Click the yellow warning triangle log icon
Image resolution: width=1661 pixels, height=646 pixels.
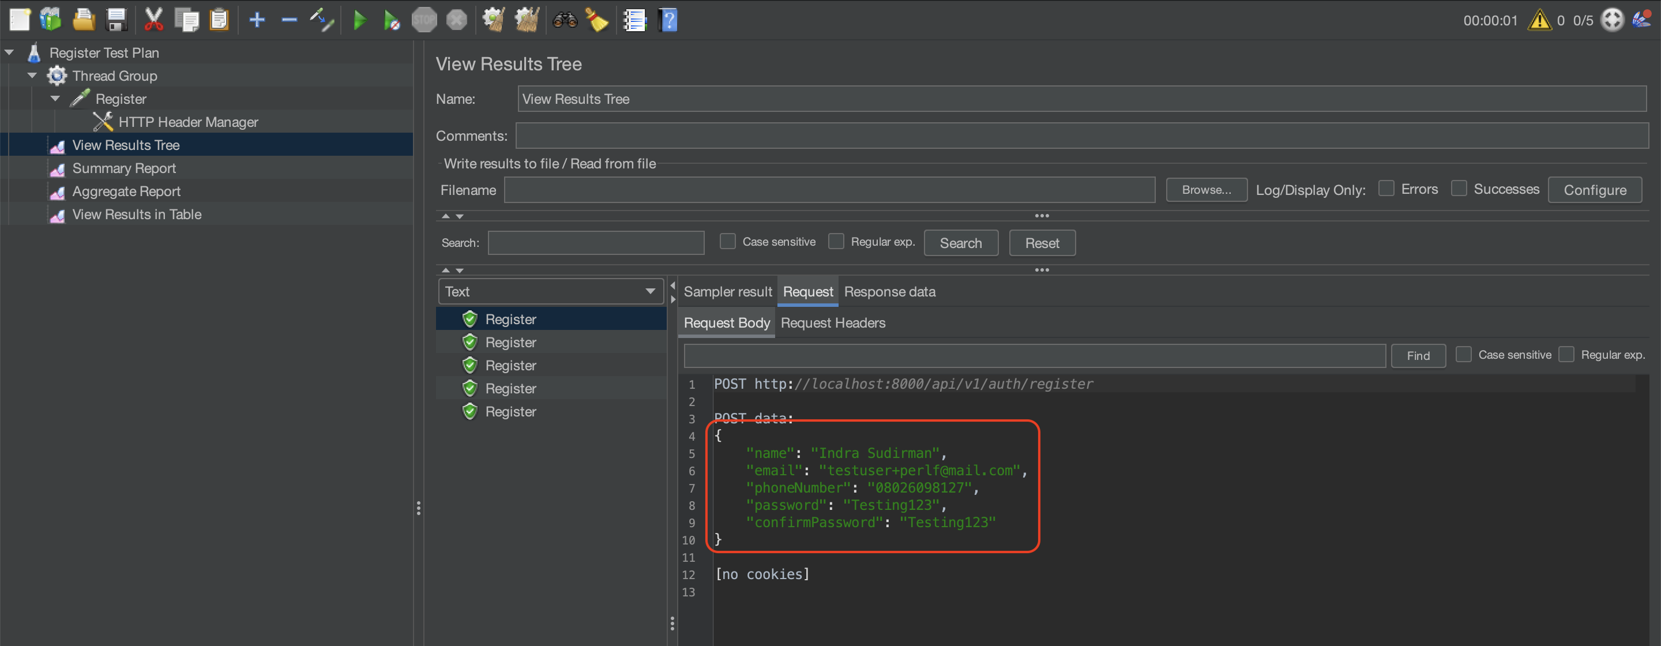[x=1539, y=20]
